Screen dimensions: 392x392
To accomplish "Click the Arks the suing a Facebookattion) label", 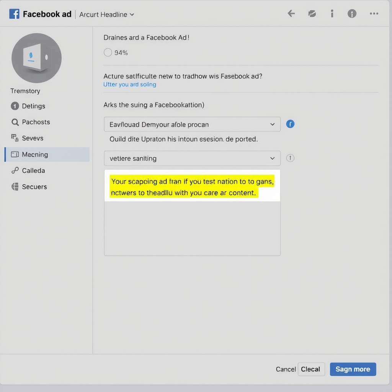I will 154,105.
